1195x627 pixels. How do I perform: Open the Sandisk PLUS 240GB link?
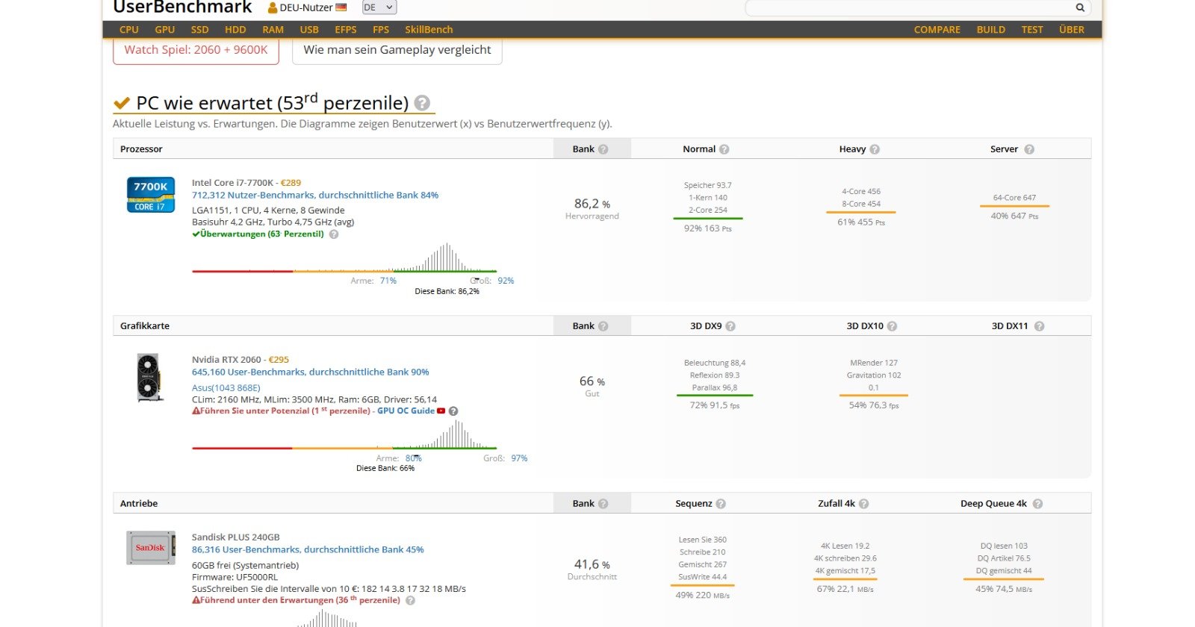point(236,537)
